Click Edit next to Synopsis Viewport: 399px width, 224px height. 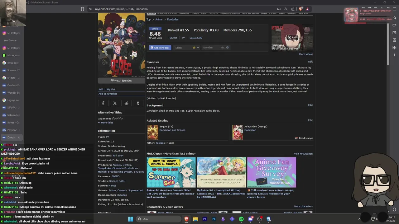(310, 62)
